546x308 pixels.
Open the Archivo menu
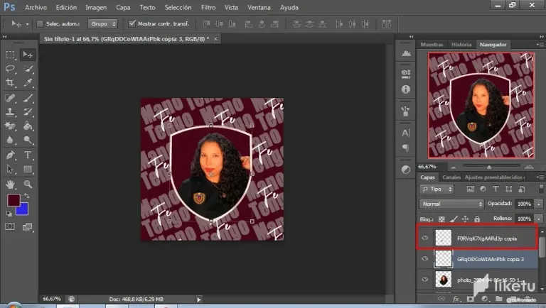[36, 7]
